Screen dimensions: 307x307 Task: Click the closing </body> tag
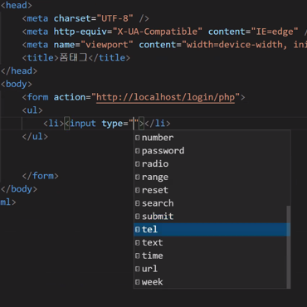coord(19,189)
